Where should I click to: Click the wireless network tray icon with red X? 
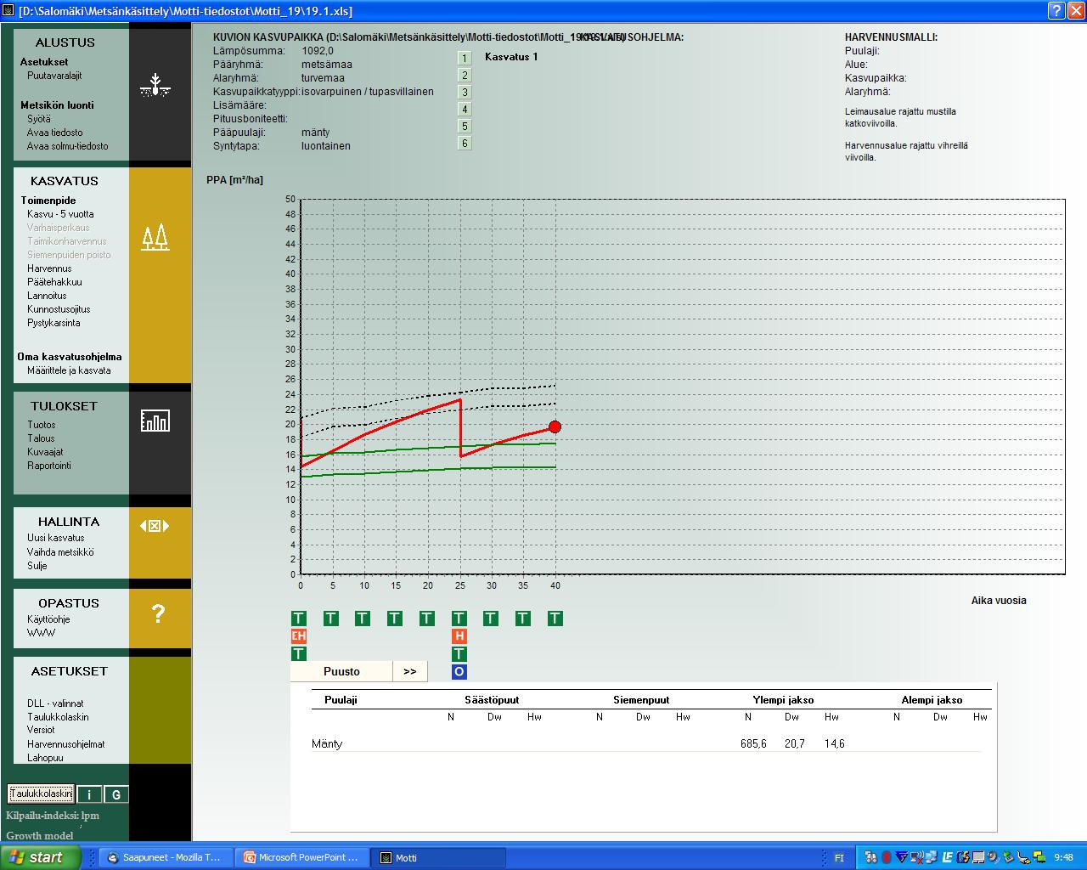(x=917, y=857)
